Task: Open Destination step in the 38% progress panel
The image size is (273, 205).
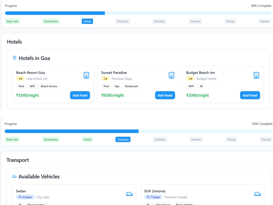Action: [x=51, y=21]
